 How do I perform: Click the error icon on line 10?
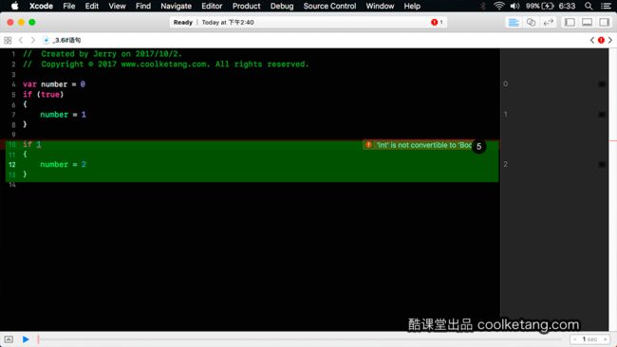pos(368,145)
